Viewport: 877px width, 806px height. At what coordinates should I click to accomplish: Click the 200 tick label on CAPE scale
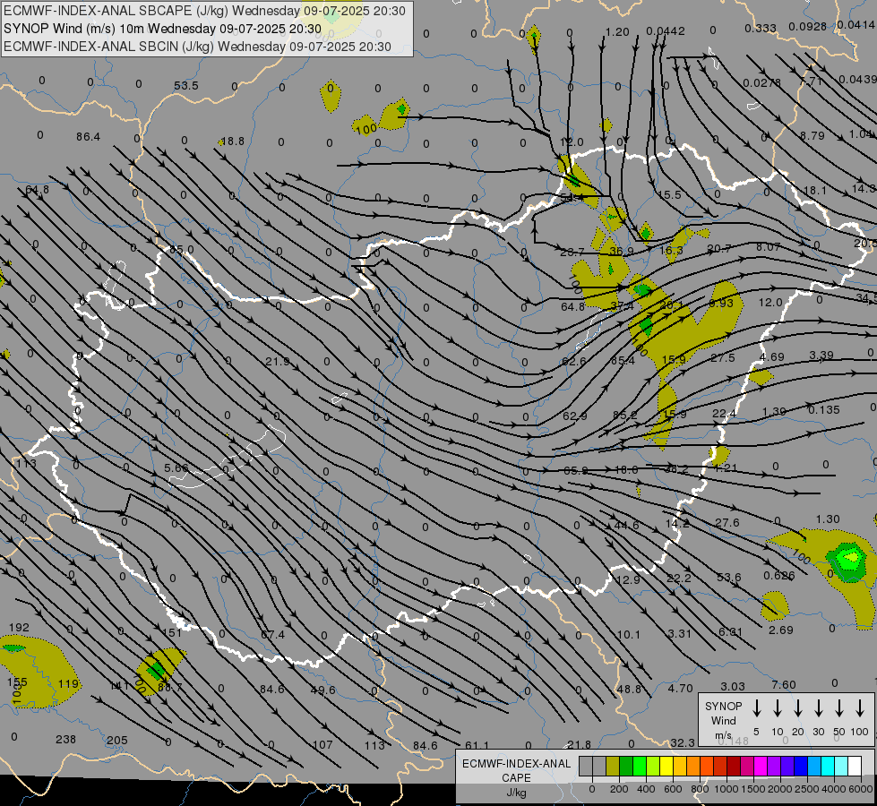pos(619,789)
